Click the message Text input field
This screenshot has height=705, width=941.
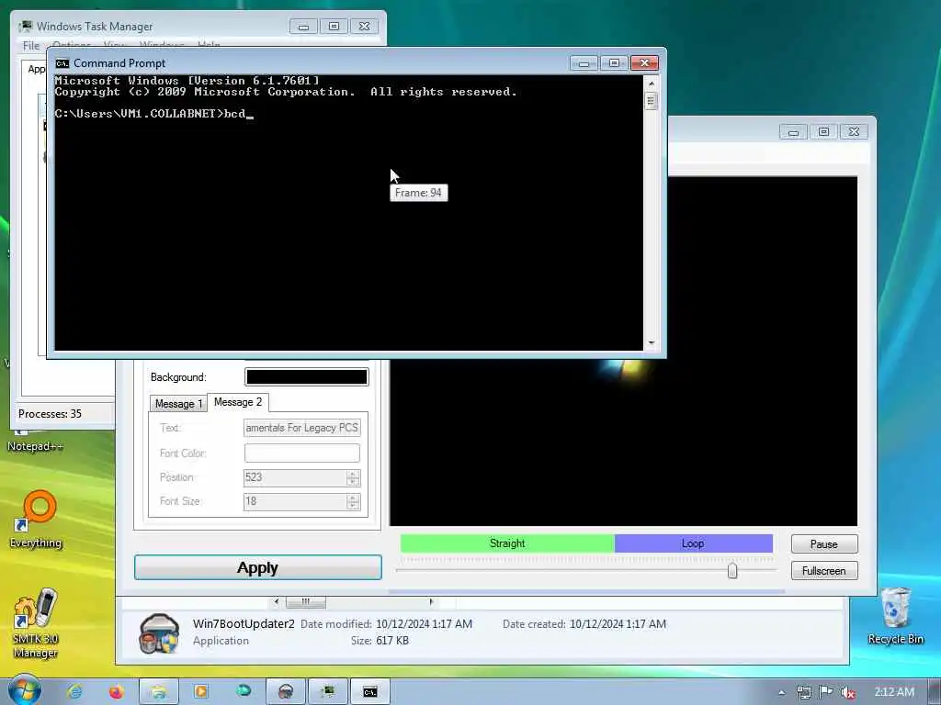301,428
